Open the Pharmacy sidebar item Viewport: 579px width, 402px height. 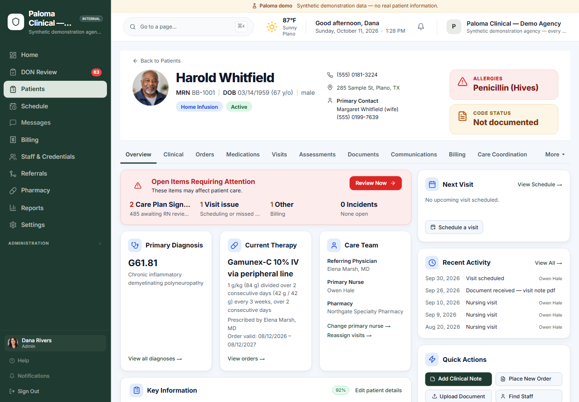[55, 190]
